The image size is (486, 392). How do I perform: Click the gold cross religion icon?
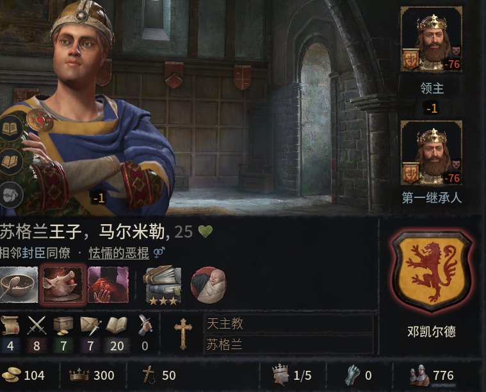(x=183, y=334)
